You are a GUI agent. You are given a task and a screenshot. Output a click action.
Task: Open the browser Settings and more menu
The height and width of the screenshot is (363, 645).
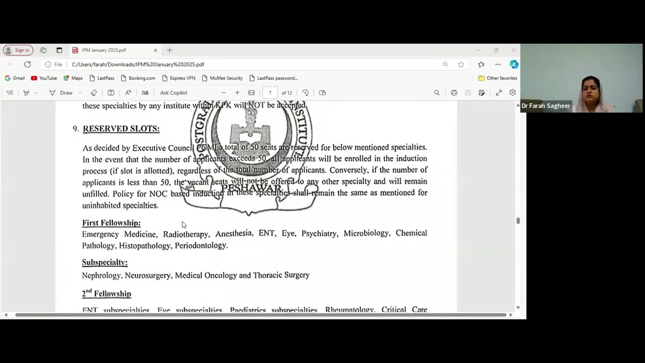[x=498, y=65]
